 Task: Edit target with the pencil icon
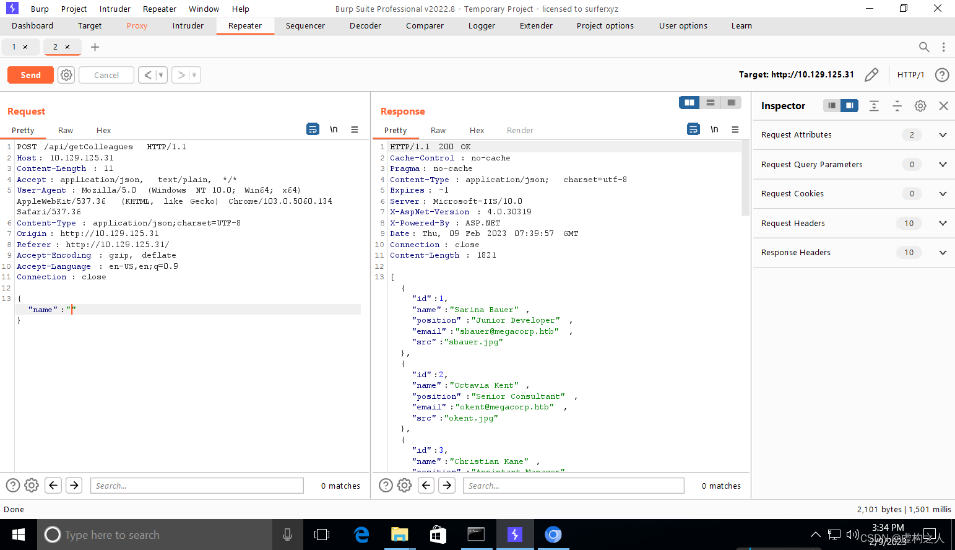pyautogui.click(x=871, y=75)
